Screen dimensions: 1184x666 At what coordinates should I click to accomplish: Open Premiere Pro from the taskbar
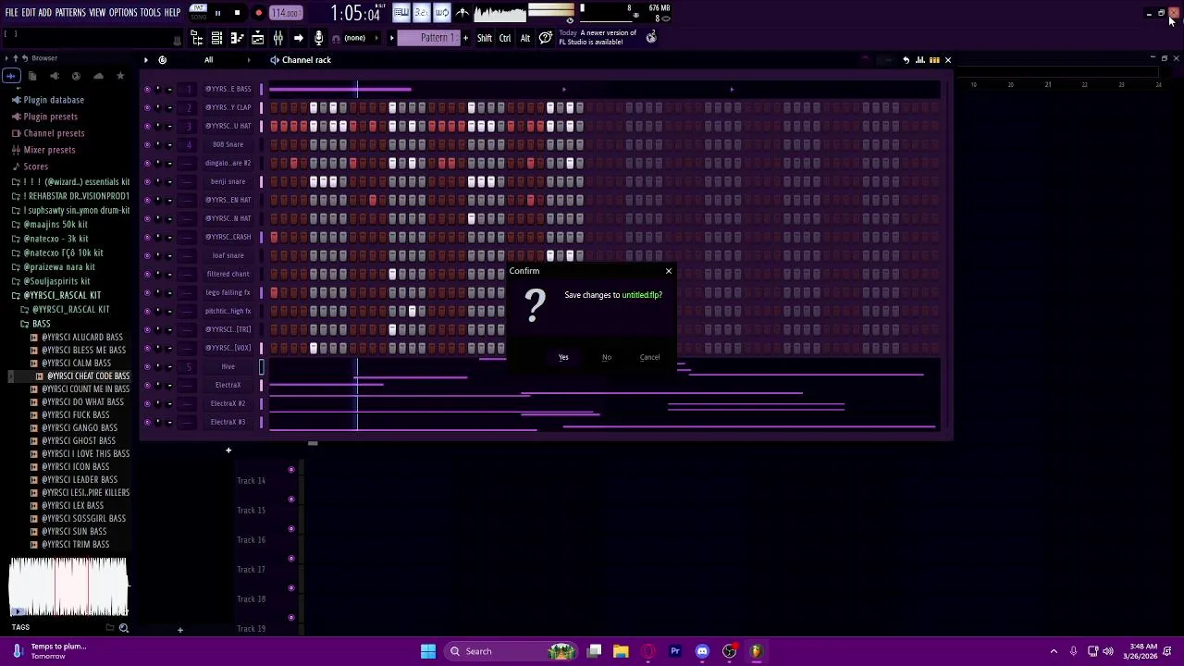click(x=675, y=651)
